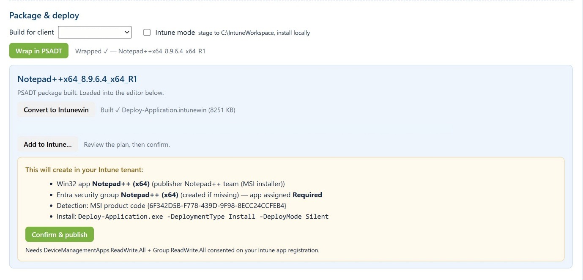Click 'PSADT package built' message
Image resolution: width=583 pixels, height=280 pixels.
pyautogui.click(x=90, y=93)
